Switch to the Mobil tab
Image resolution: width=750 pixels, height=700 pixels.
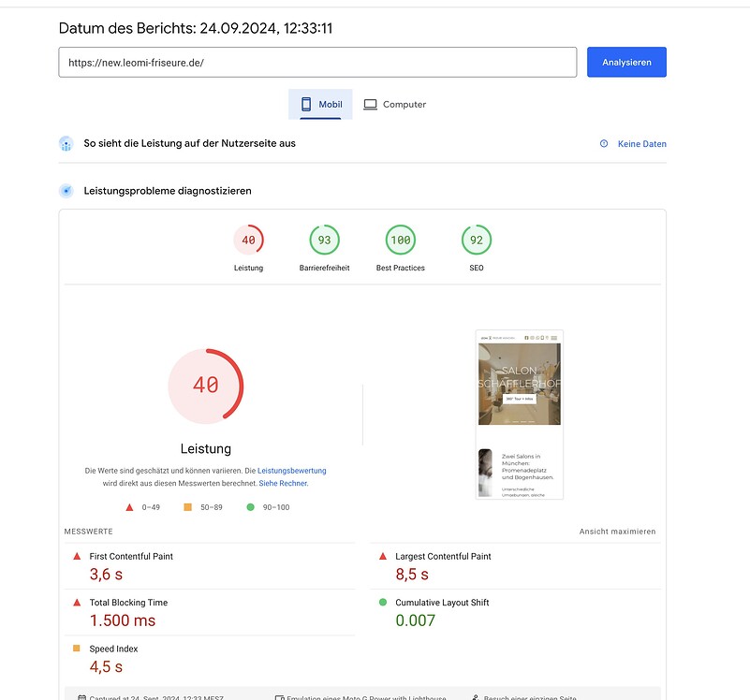pos(320,105)
